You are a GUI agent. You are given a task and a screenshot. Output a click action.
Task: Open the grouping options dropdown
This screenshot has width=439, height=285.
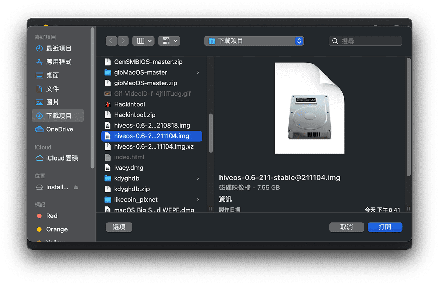pos(169,41)
